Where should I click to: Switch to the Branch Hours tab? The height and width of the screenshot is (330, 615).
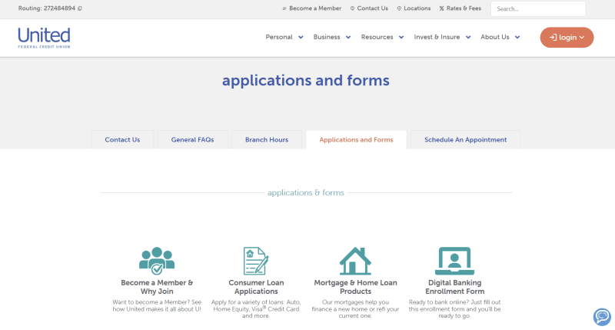coord(267,140)
